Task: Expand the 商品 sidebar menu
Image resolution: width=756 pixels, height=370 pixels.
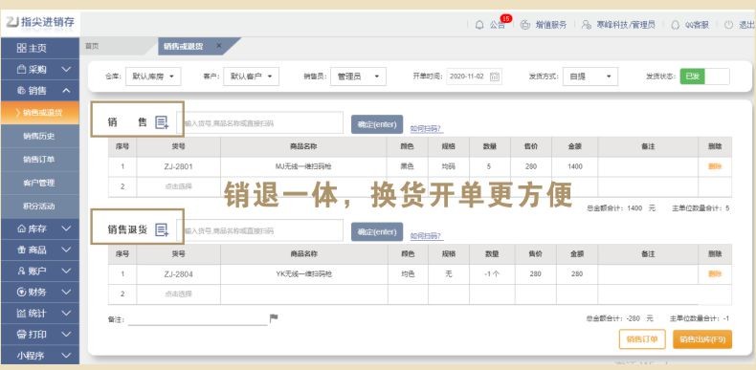Action: click(40, 250)
